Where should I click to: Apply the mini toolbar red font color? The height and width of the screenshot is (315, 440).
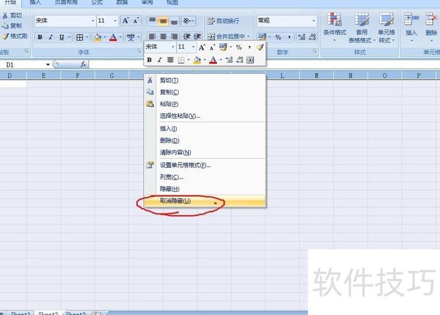click(x=213, y=60)
